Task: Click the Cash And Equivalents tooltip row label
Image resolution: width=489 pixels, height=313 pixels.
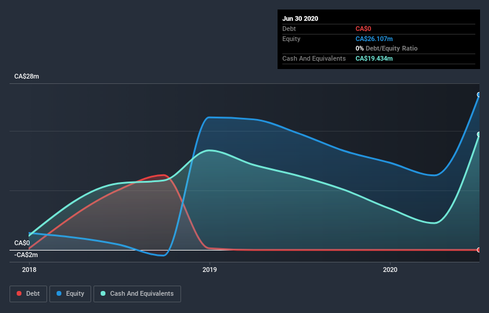Action: coord(314,58)
